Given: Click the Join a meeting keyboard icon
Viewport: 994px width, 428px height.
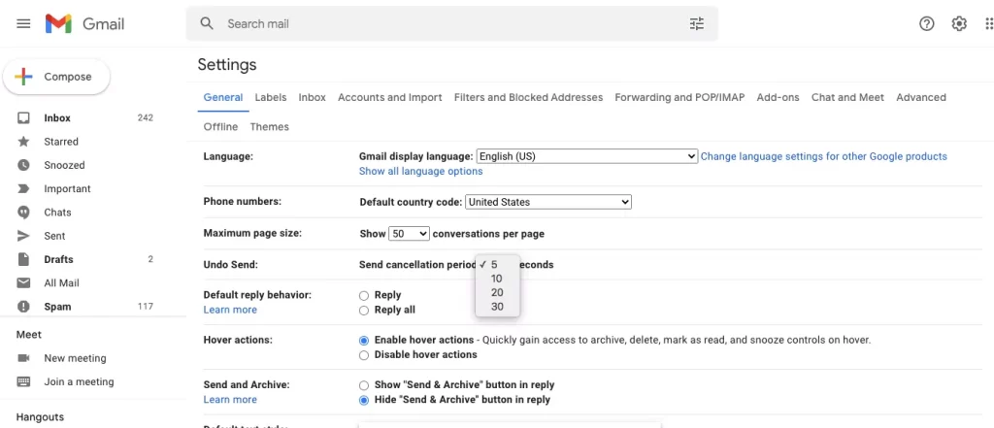Looking at the screenshot, I should click(x=23, y=381).
